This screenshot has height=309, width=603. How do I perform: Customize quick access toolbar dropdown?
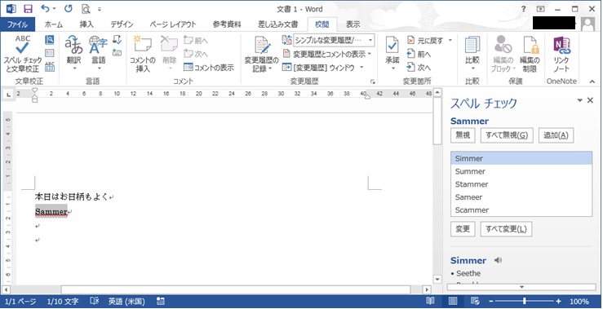click(x=100, y=9)
